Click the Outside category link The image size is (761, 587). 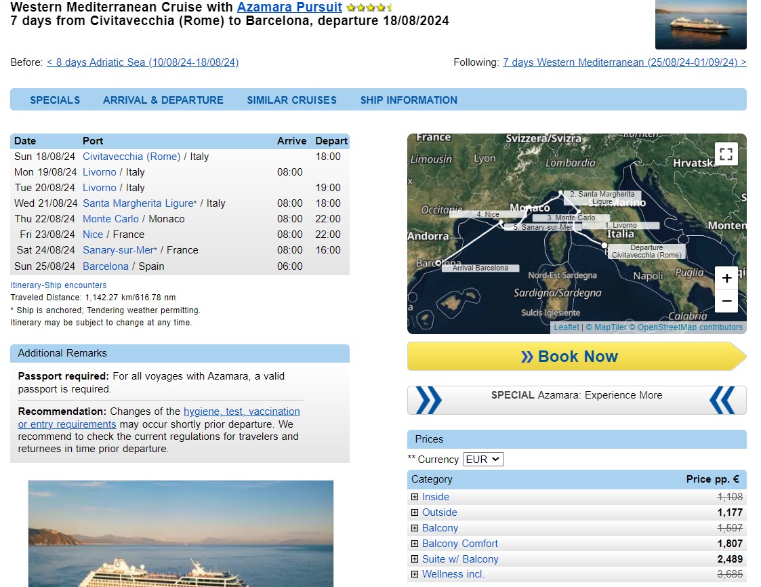click(439, 512)
